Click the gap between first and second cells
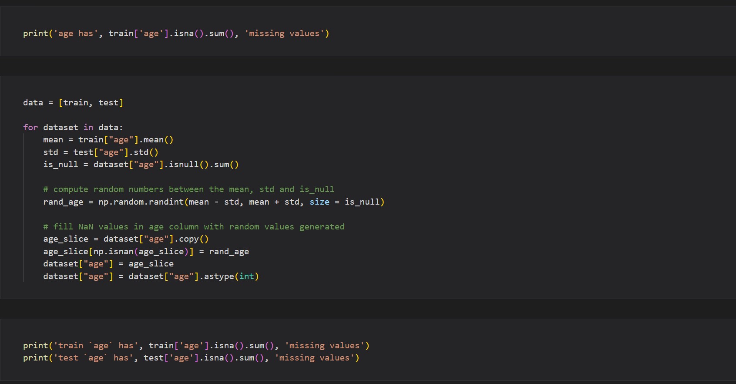 [368, 66]
